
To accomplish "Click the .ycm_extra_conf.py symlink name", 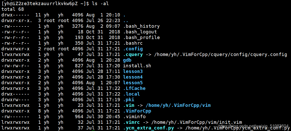I will click(x=148, y=128).
